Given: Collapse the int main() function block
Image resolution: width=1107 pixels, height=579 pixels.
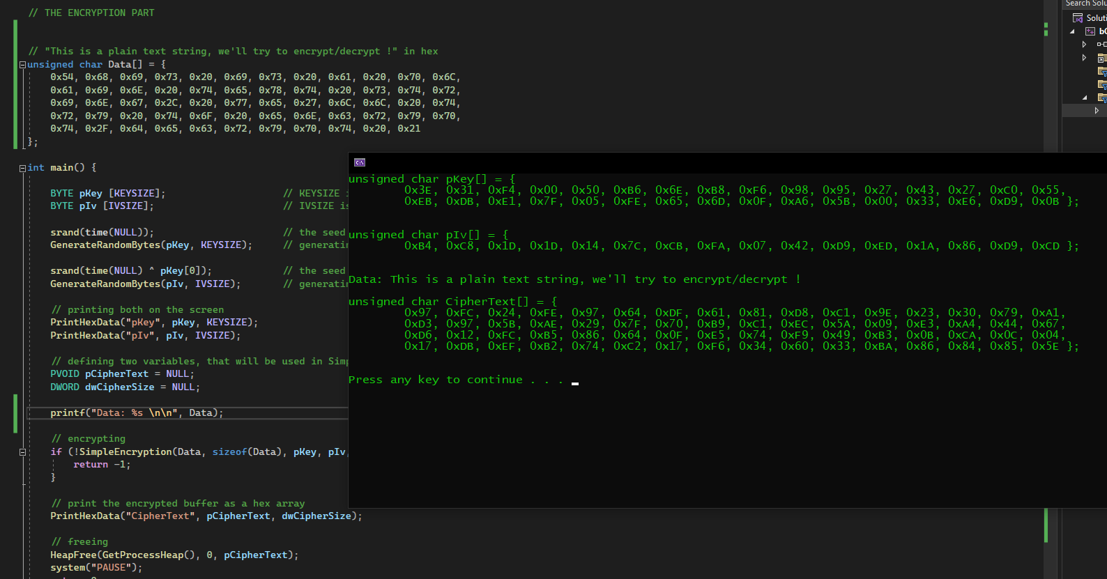Looking at the screenshot, I should (22, 168).
